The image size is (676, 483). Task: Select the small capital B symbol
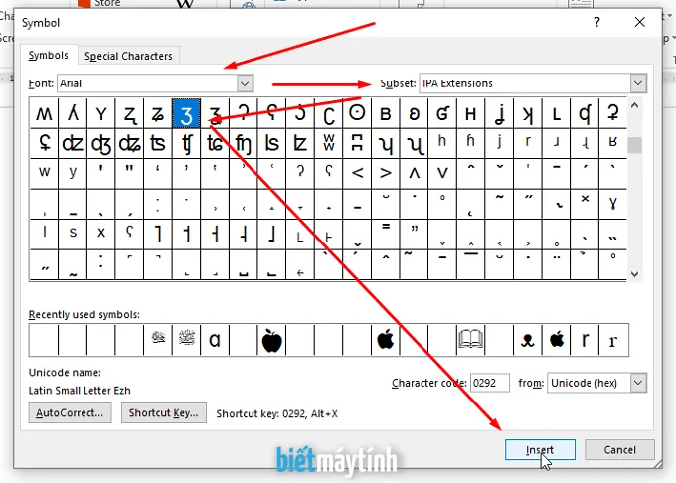tap(386, 113)
